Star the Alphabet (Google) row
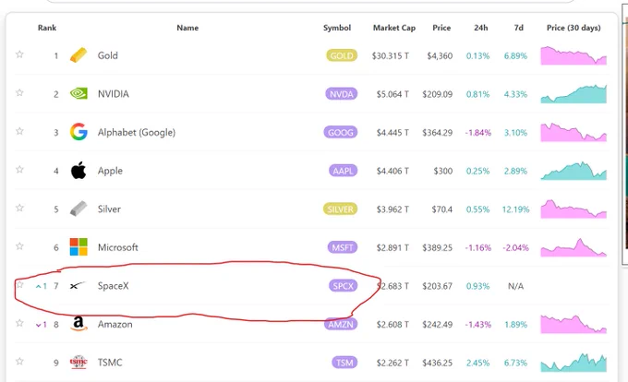The height and width of the screenshot is (382, 628). [19, 131]
